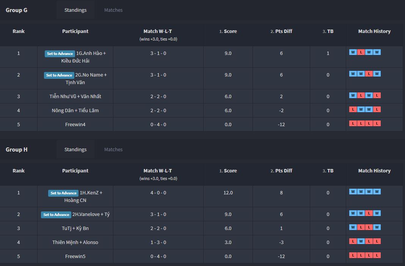Click the red L badge in 2H.Vanelove's history

pos(369,213)
